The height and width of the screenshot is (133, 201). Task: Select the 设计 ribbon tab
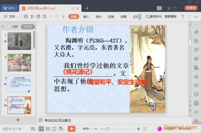(98, 17)
